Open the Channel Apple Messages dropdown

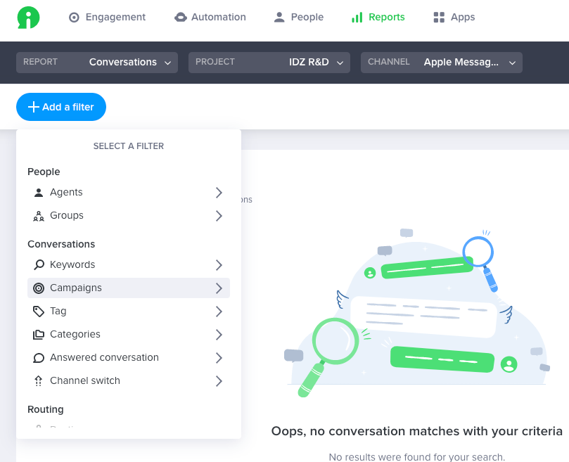(441, 63)
